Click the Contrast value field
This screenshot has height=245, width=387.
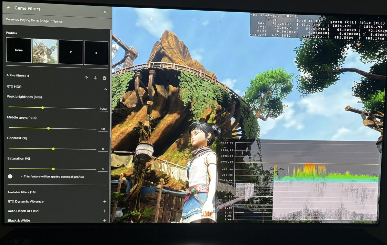point(103,149)
